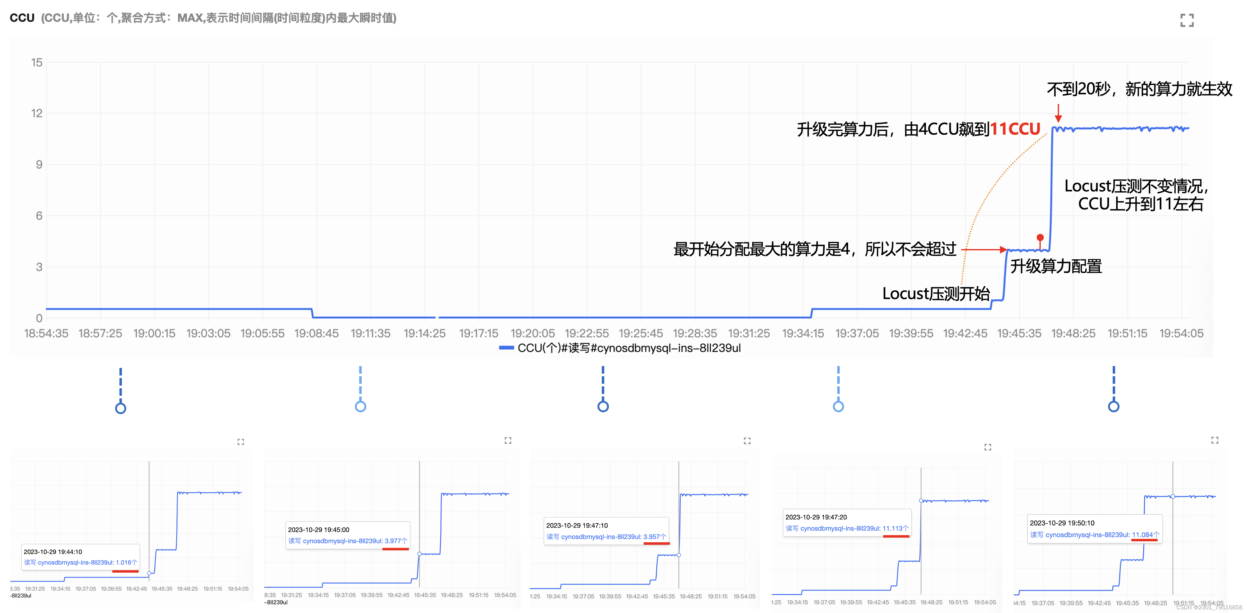Click tooltip value 读写 cynosdbmysql-ins-8ll239ul: 3.977个
Image resolution: width=1247 pixels, height=613 pixels.
pos(348,541)
